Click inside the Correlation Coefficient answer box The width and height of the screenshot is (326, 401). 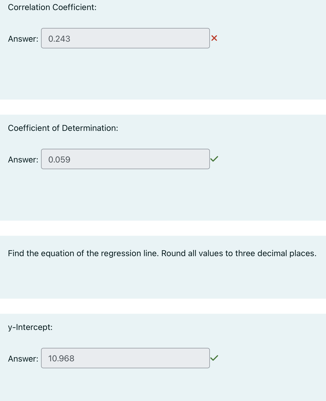point(125,39)
